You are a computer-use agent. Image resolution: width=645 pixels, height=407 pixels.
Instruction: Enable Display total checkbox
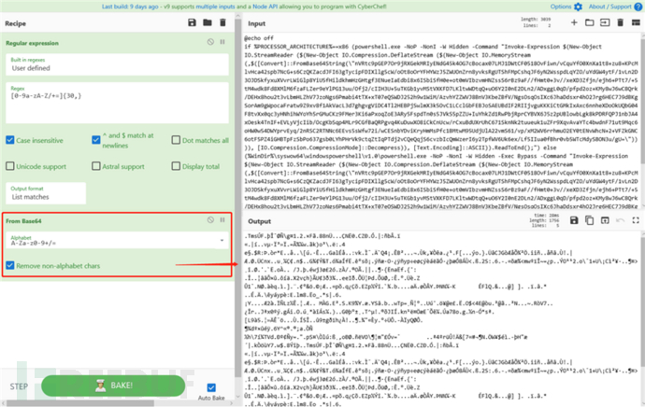click(x=176, y=166)
